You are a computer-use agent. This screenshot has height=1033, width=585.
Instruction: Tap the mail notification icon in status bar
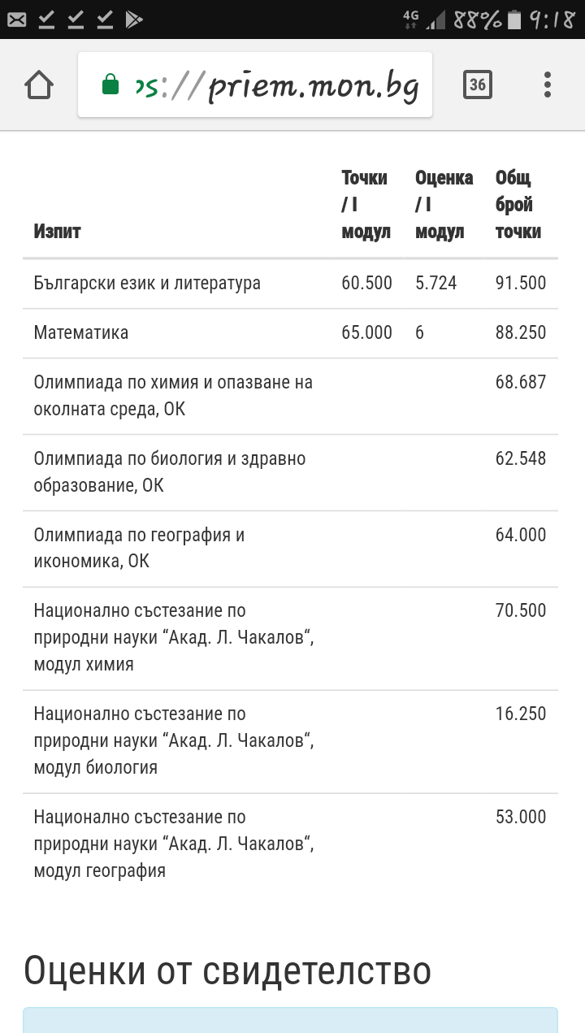pyautogui.click(x=16, y=20)
